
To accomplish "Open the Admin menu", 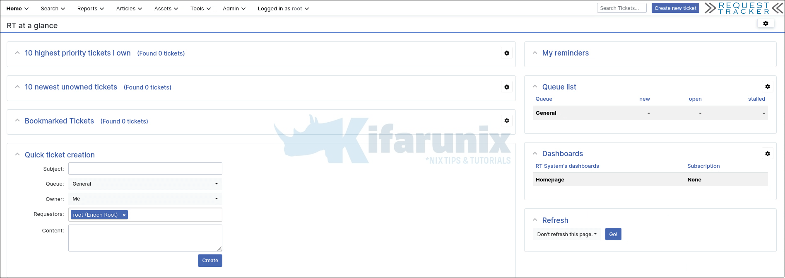I will tap(234, 8).
